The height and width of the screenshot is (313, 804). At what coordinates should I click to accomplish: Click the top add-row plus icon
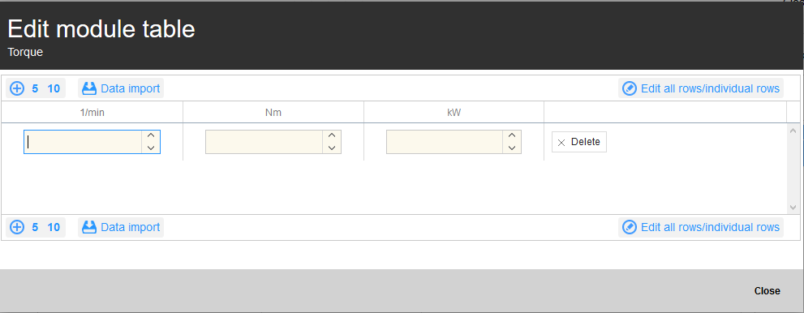coord(17,88)
